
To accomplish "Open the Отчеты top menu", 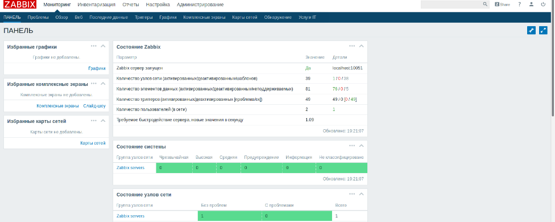I will tap(130, 5).
